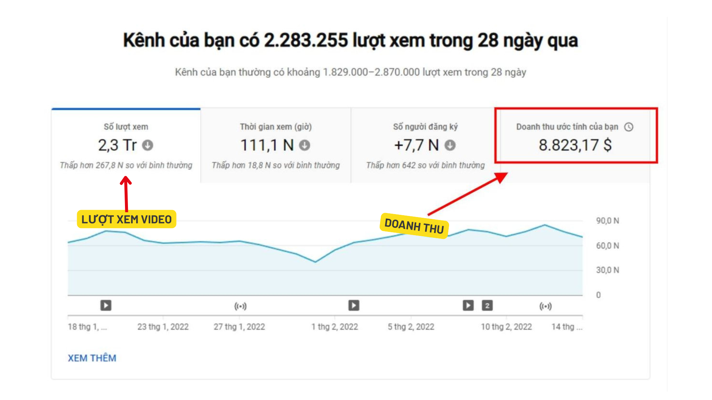The width and height of the screenshot is (712, 400).
Task: Click first video marker near 18 thg 1
Action: click(106, 306)
